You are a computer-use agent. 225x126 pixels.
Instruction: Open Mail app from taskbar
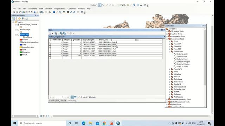(x=97, y=123)
